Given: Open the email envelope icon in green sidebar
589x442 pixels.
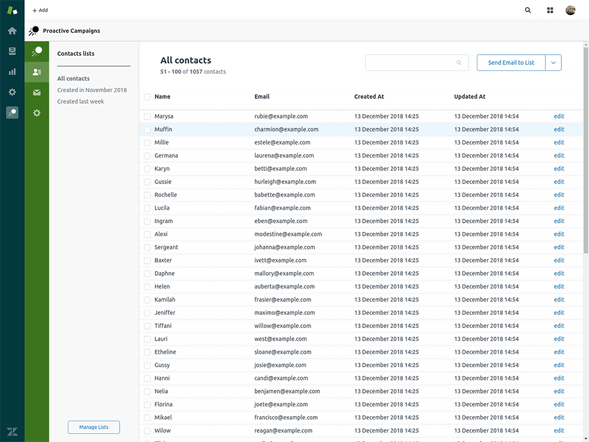Looking at the screenshot, I should [x=37, y=93].
